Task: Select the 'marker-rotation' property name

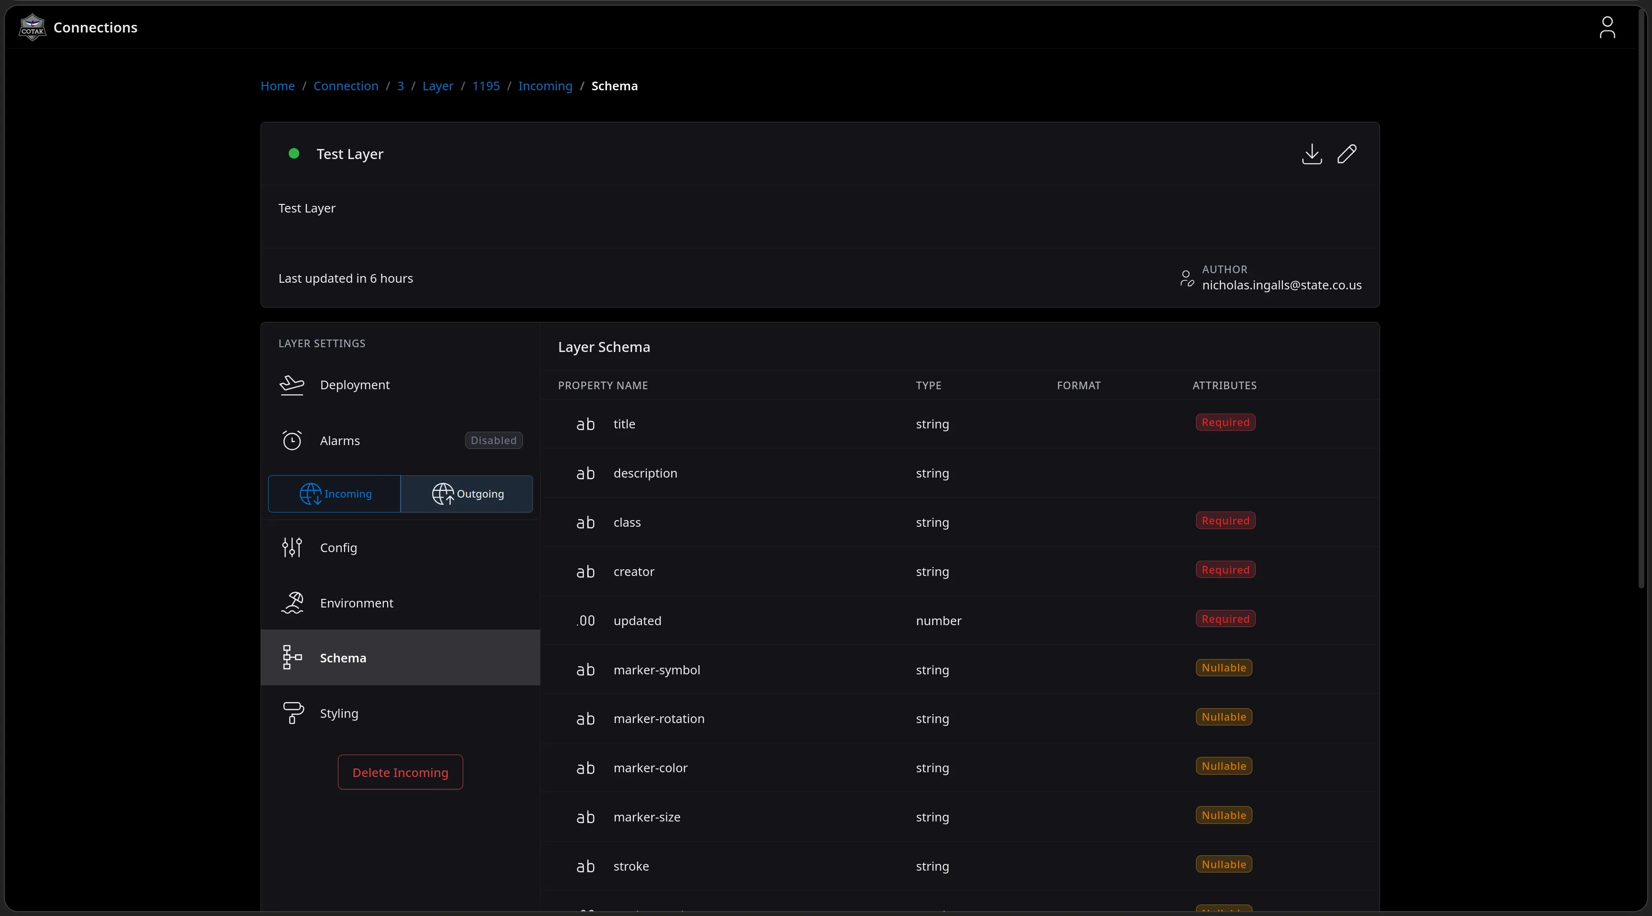Action: (659, 719)
